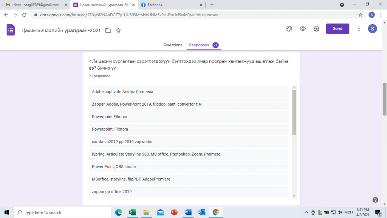View site information lock icon
The width and height of the screenshot is (387, 218).
36,15
